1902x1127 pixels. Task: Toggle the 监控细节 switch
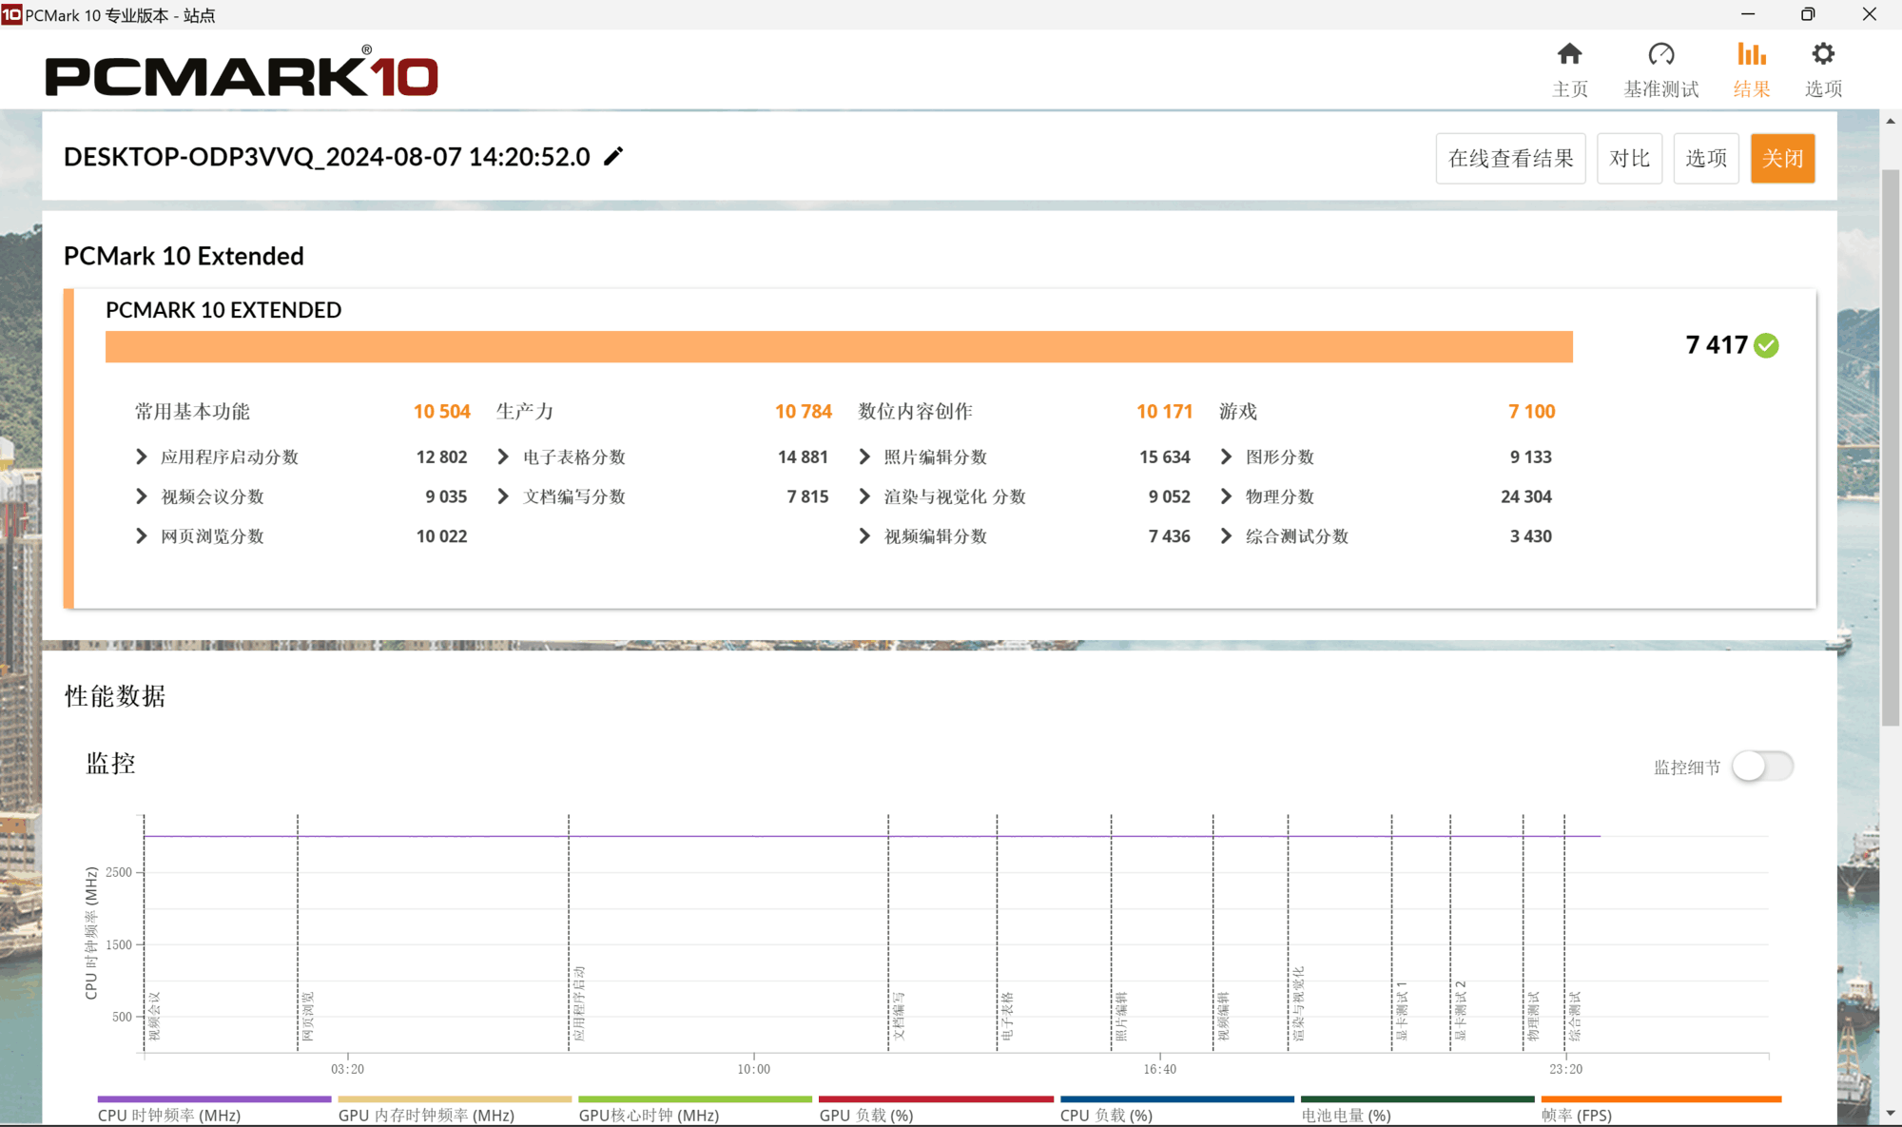coord(1762,767)
